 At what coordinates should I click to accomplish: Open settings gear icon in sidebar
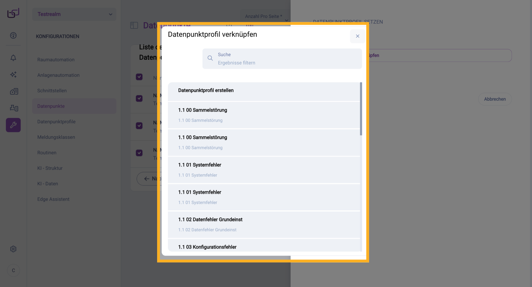point(13,249)
